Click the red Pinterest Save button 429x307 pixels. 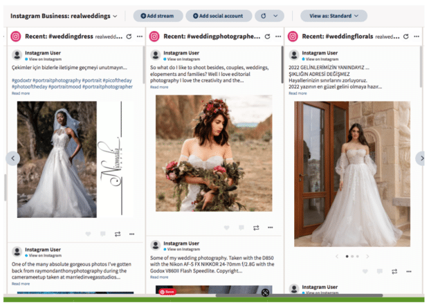(167, 292)
